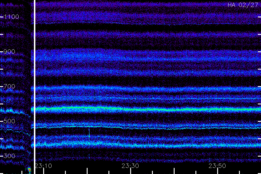Image resolution: width=261 pixels, height=174 pixels.
Task: Click the 1100 depth axis label
Action: [11, 17]
